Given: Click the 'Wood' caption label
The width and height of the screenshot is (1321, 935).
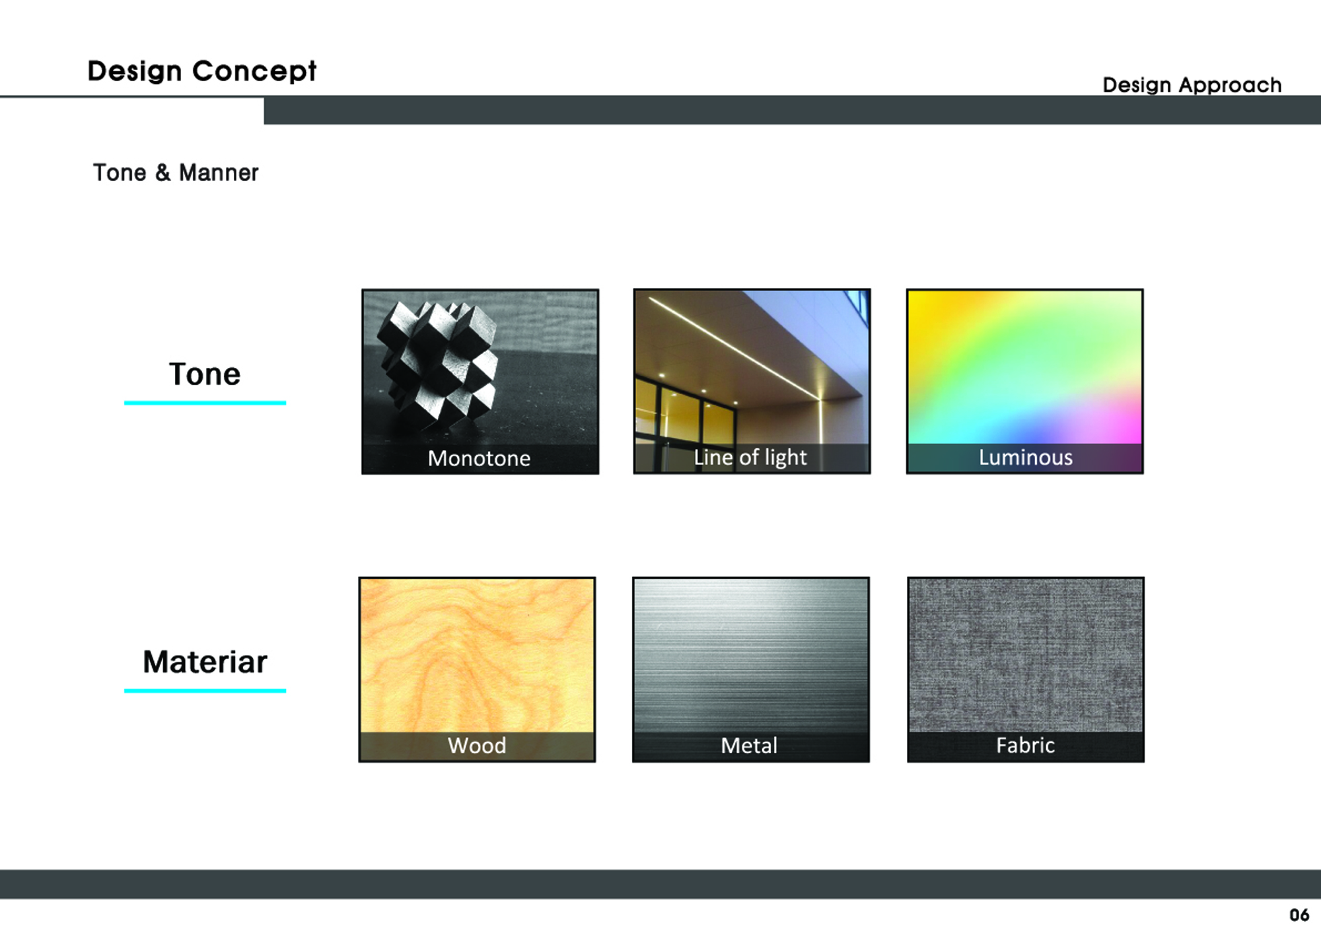Looking at the screenshot, I should [x=477, y=745].
